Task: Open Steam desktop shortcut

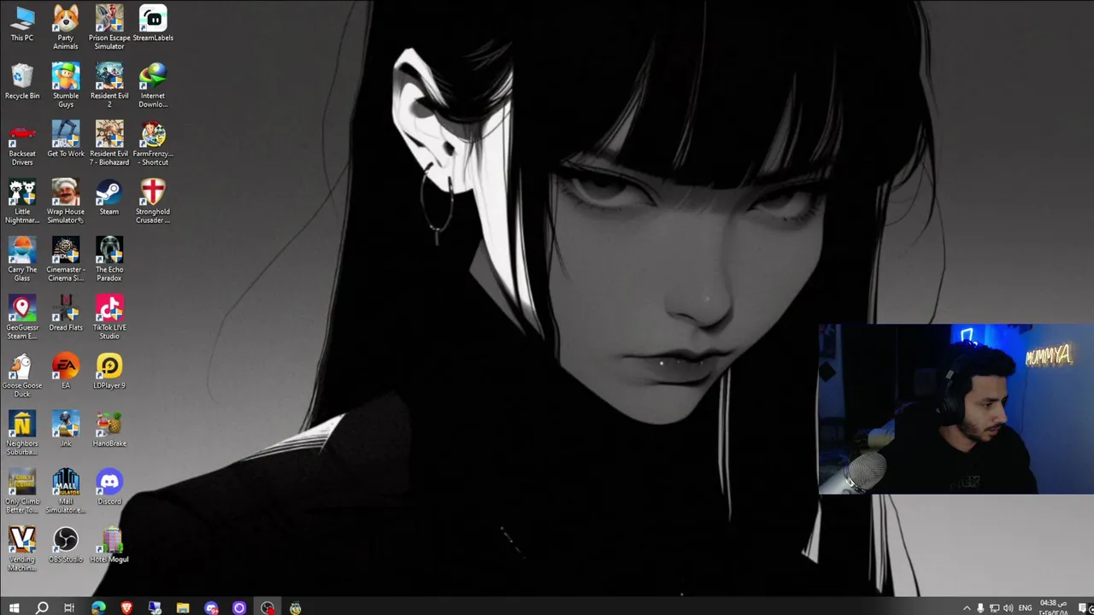Action: pos(109,197)
